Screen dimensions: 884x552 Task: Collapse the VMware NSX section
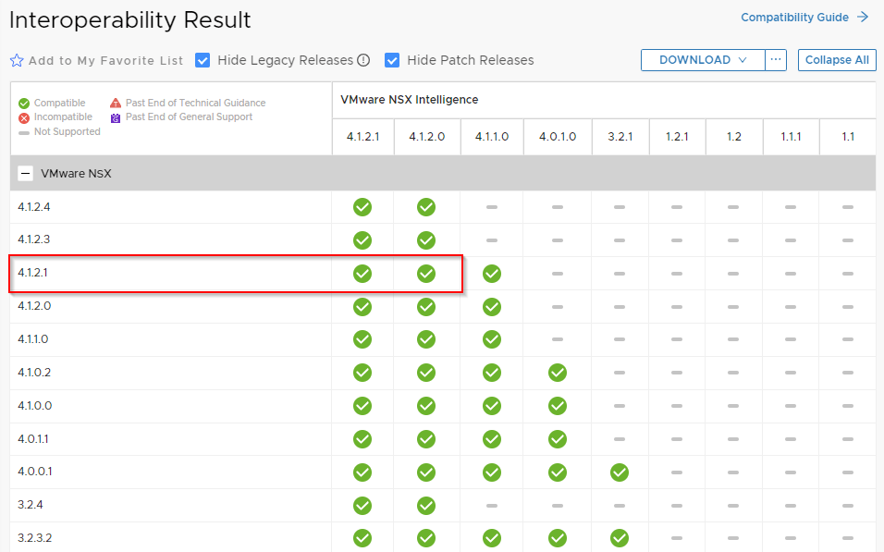coord(25,173)
